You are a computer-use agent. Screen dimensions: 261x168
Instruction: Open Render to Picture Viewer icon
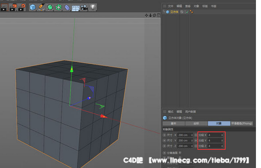(x=13, y=7)
